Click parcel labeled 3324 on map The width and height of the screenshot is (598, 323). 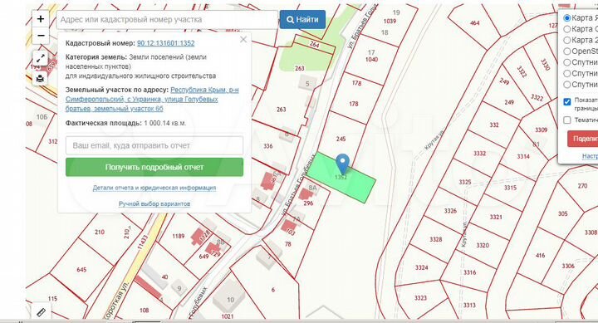(421, 267)
